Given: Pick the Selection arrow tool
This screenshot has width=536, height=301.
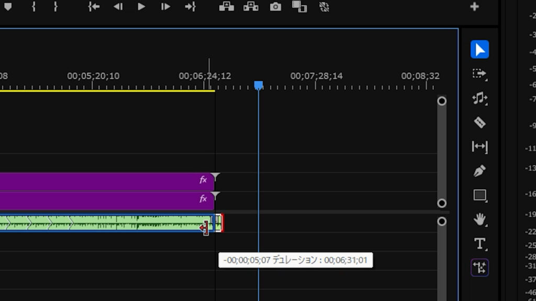Looking at the screenshot, I should tap(479, 50).
